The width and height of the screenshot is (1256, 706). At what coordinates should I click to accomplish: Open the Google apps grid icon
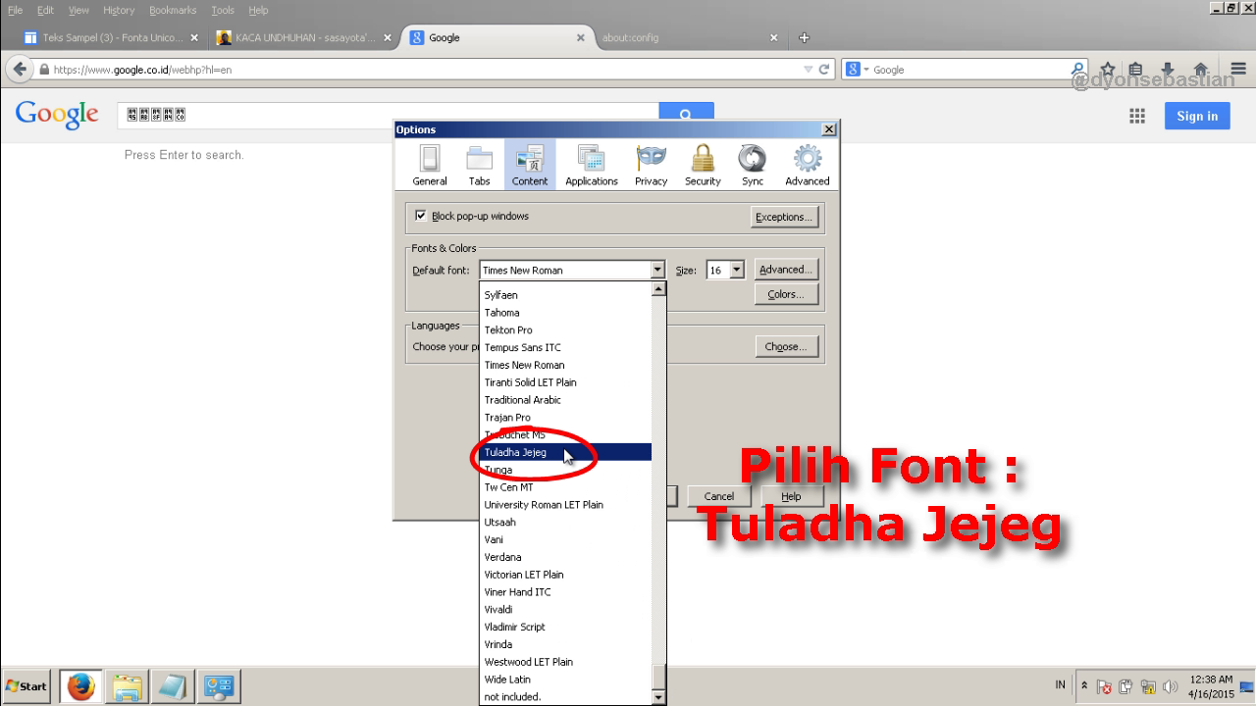(1137, 116)
